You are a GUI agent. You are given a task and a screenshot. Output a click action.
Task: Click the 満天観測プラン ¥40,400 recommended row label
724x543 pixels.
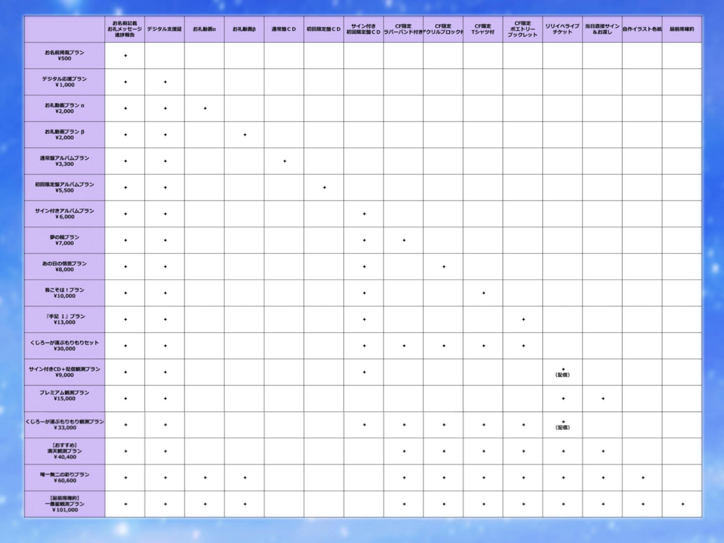64,451
